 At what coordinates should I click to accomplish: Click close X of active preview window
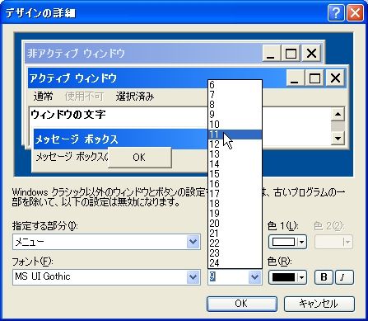tap(335, 78)
